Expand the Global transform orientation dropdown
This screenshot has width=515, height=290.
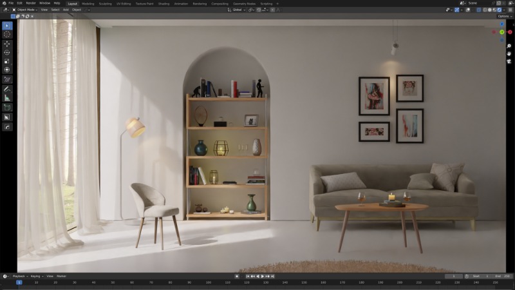tap(237, 10)
